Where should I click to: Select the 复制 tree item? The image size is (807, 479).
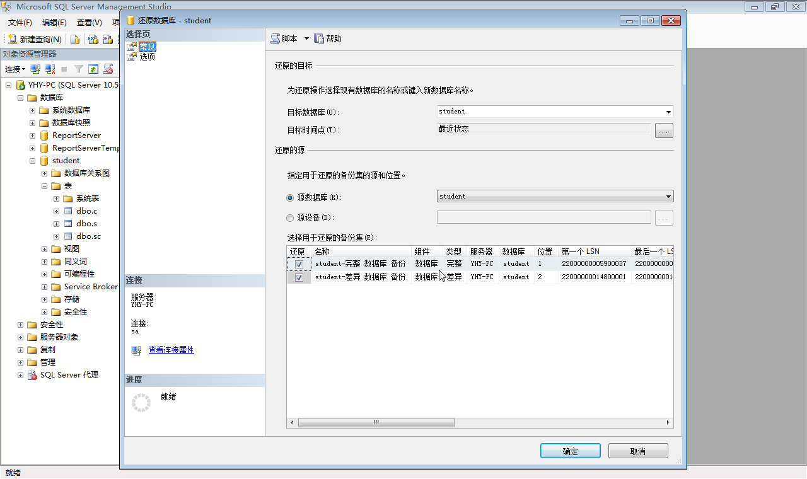(48, 350)
